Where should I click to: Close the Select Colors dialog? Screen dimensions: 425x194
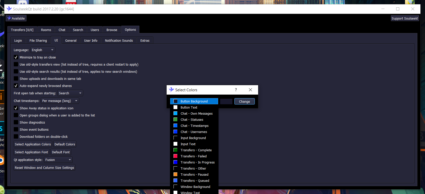(x=250, y=90)
